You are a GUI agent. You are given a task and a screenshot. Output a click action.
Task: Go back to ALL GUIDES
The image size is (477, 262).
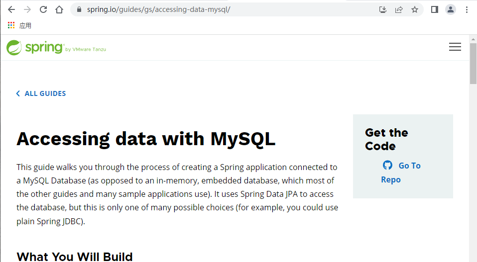(x=45, y=93)
